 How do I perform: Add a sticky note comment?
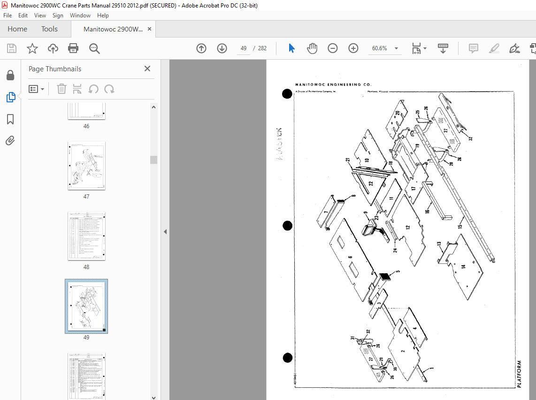[474, 48]
